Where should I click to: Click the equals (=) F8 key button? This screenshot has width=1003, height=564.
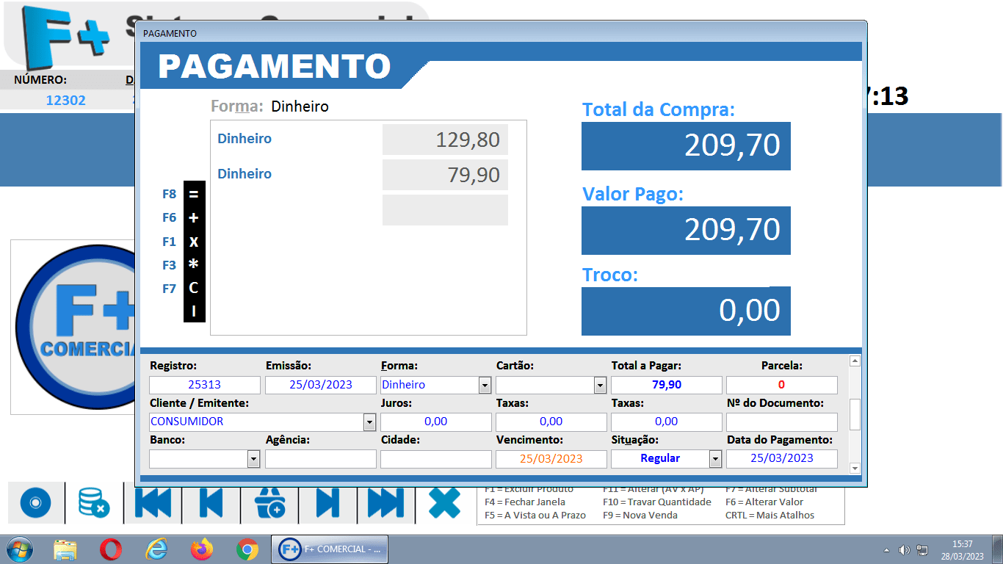click(x=194, y=194)
